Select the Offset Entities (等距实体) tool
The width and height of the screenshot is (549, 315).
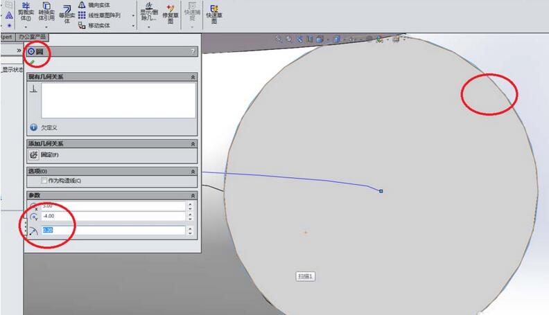pos(67,14)
